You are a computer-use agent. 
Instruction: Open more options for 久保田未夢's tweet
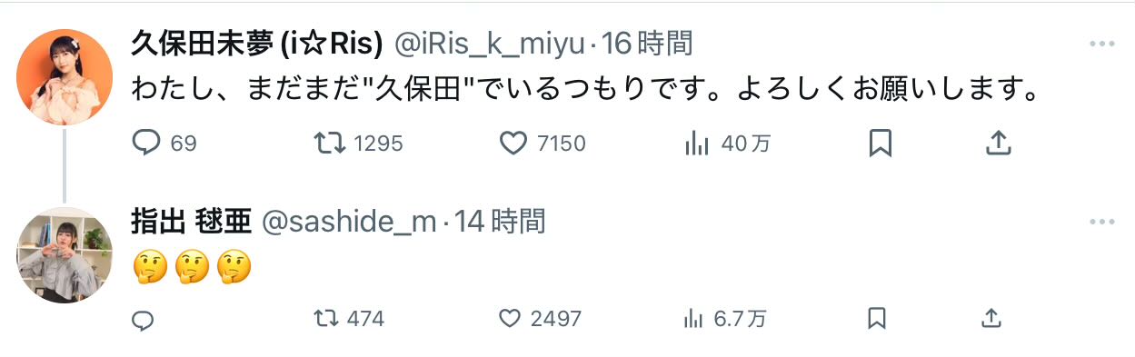(1101, 45)
